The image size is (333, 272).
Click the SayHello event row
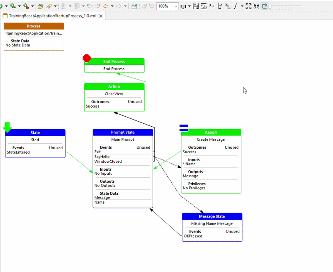[123, 157]
